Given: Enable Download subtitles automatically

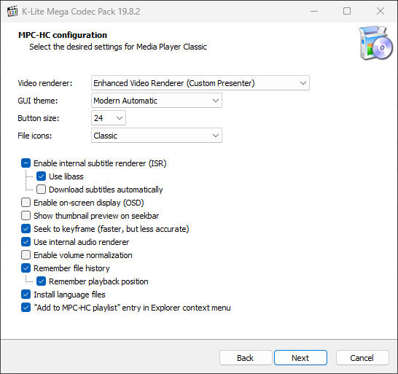Looking at the screenshot, I should pyautogui.click(x=41, y=190).
